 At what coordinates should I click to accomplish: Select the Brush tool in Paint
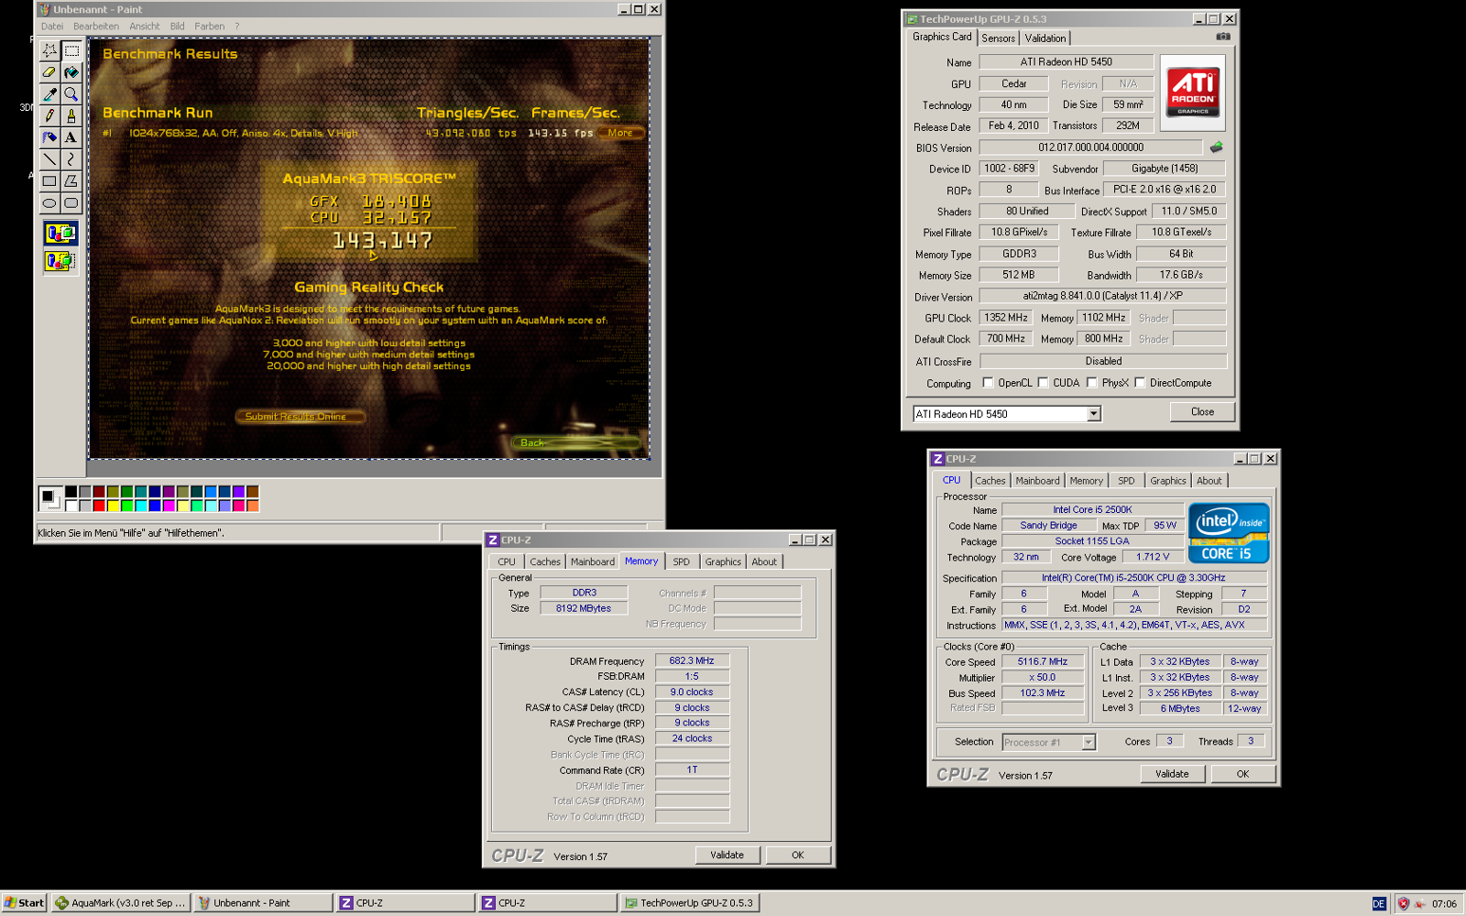point(71,116)
